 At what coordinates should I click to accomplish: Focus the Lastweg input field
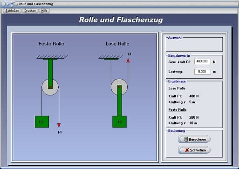(x=203, y=72)
